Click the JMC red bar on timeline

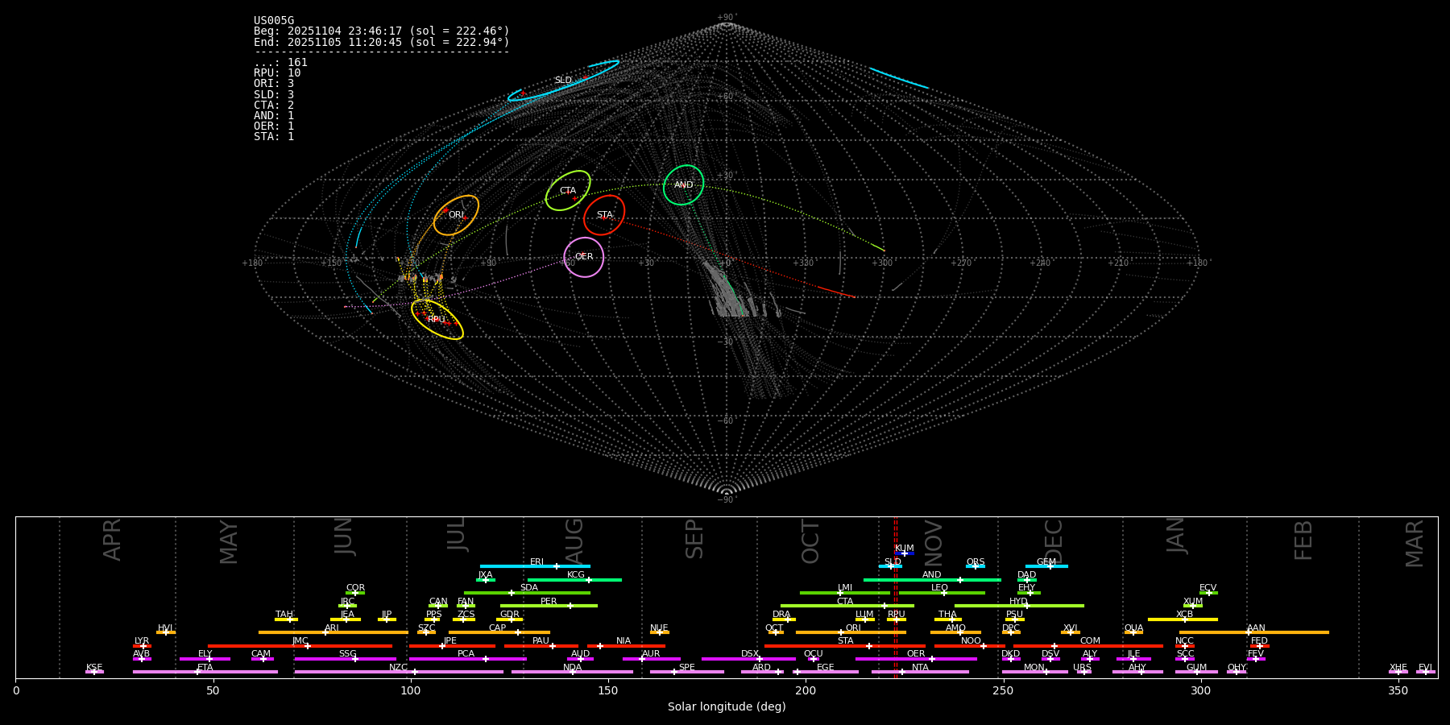tap(300, 645)
